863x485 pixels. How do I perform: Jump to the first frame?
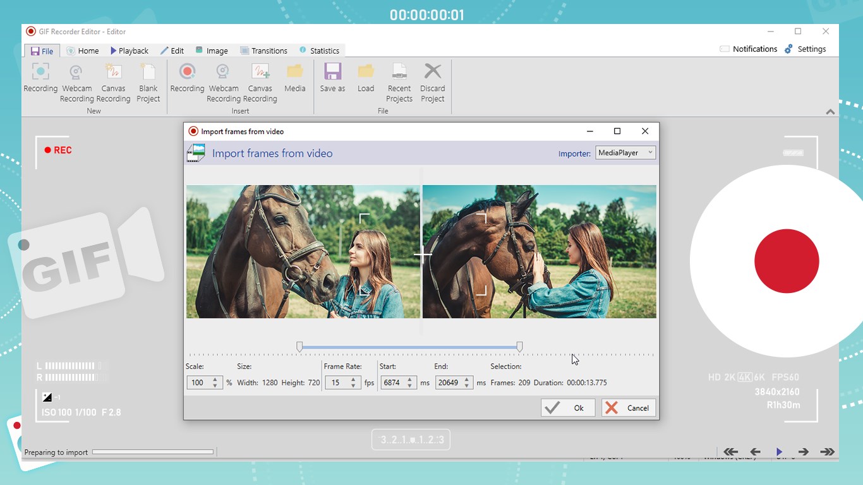click(x=730, y=452)
